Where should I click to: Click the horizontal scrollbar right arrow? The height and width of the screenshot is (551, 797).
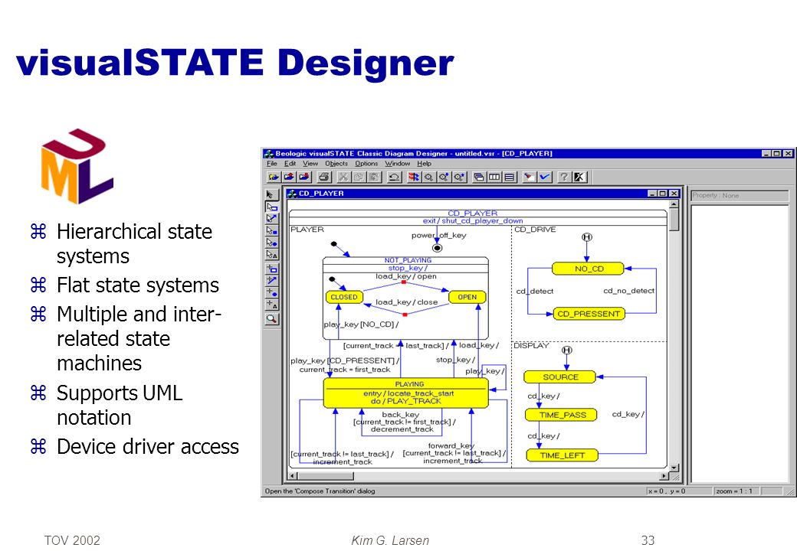click(664, 476)
